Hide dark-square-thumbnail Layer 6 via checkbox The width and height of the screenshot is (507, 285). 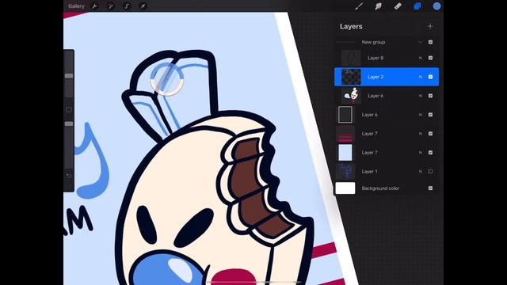pos(430,115)
